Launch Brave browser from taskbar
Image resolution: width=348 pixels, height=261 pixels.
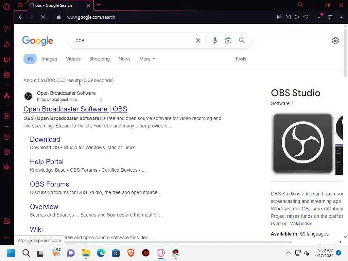click(x=131, y=253)
